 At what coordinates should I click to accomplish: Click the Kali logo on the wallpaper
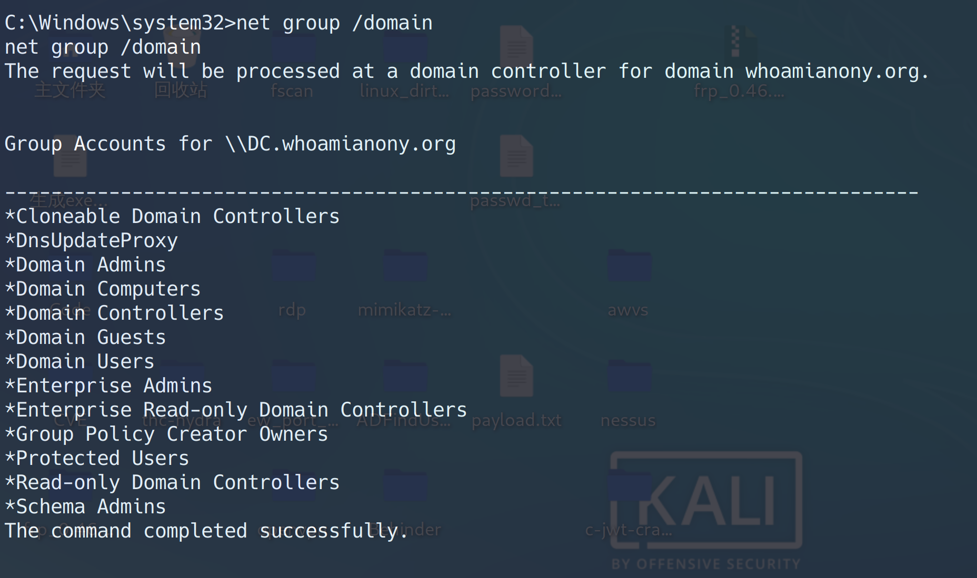(x=706, y=502)
